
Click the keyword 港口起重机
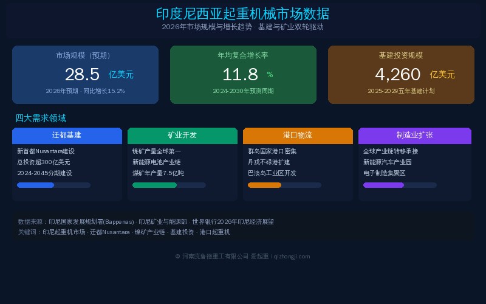pos(215,232)
